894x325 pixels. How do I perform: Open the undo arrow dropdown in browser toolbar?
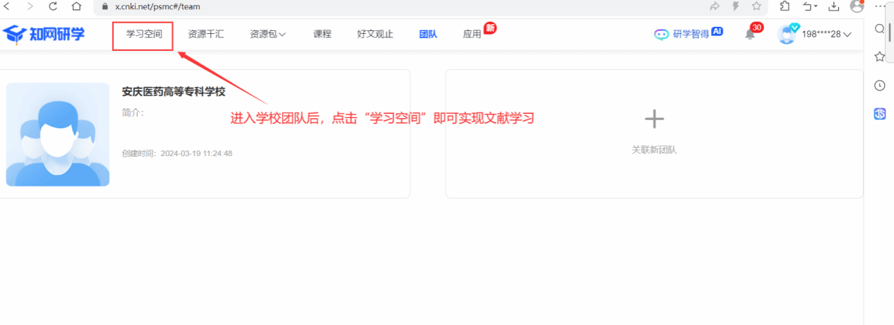pyautogui.click(x=809, y=6)
